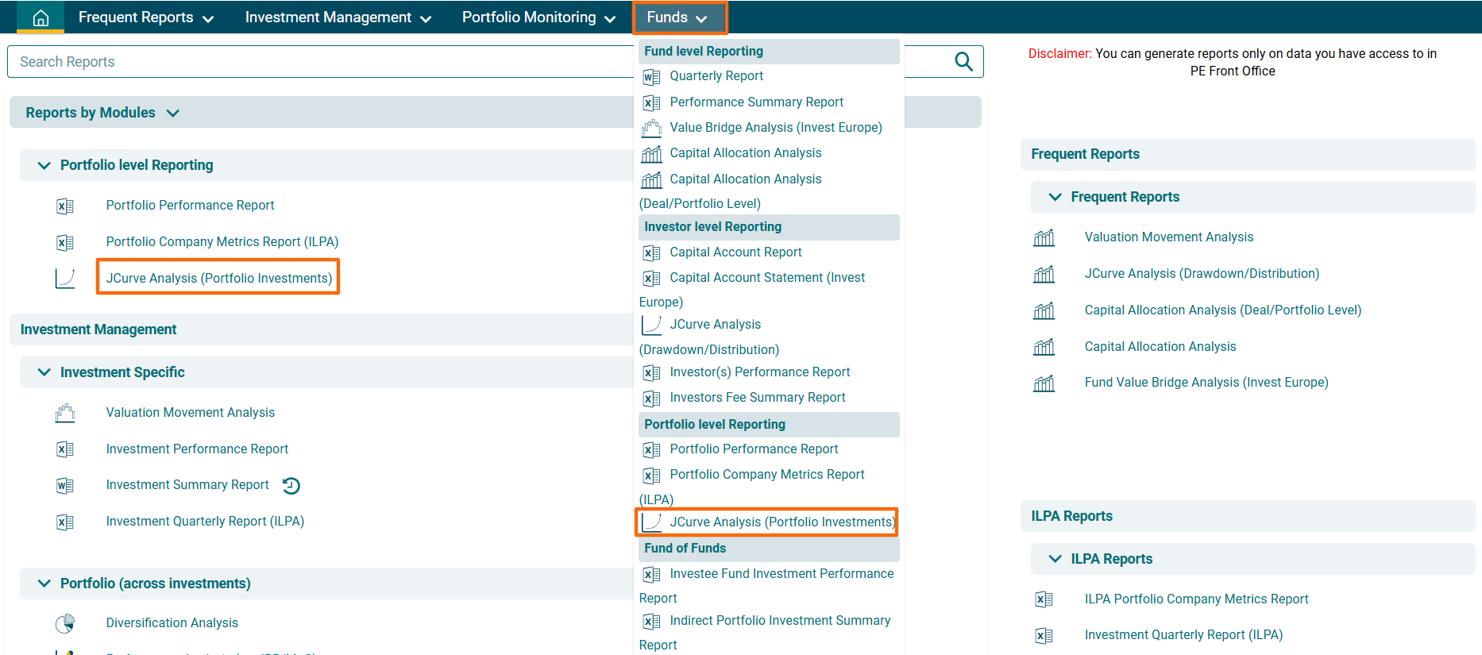
Task: Click the history icon beside Investment Summary Report
Action: 291,486
